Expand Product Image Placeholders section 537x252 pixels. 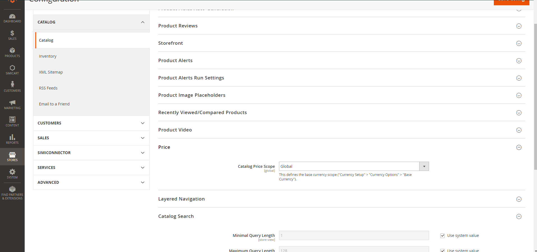342,95
